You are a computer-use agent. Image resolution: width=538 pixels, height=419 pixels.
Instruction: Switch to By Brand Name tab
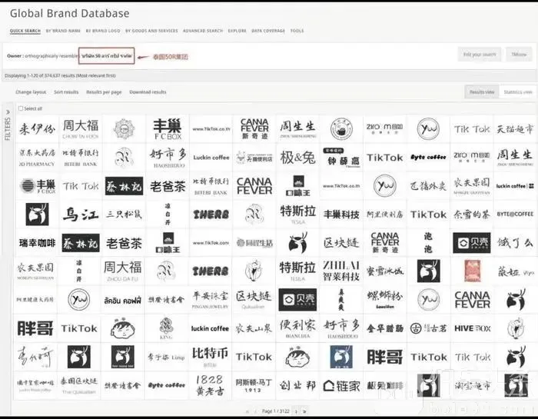[x=63, y=31]
